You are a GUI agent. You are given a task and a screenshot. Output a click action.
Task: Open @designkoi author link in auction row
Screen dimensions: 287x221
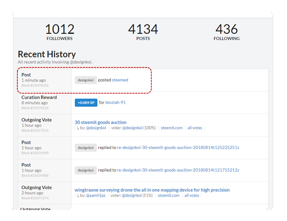(x=96, y=128)
